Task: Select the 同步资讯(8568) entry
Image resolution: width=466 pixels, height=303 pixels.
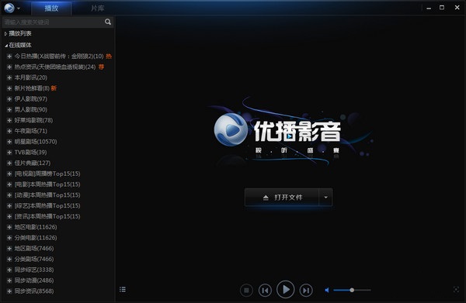Action: point(34,291)
